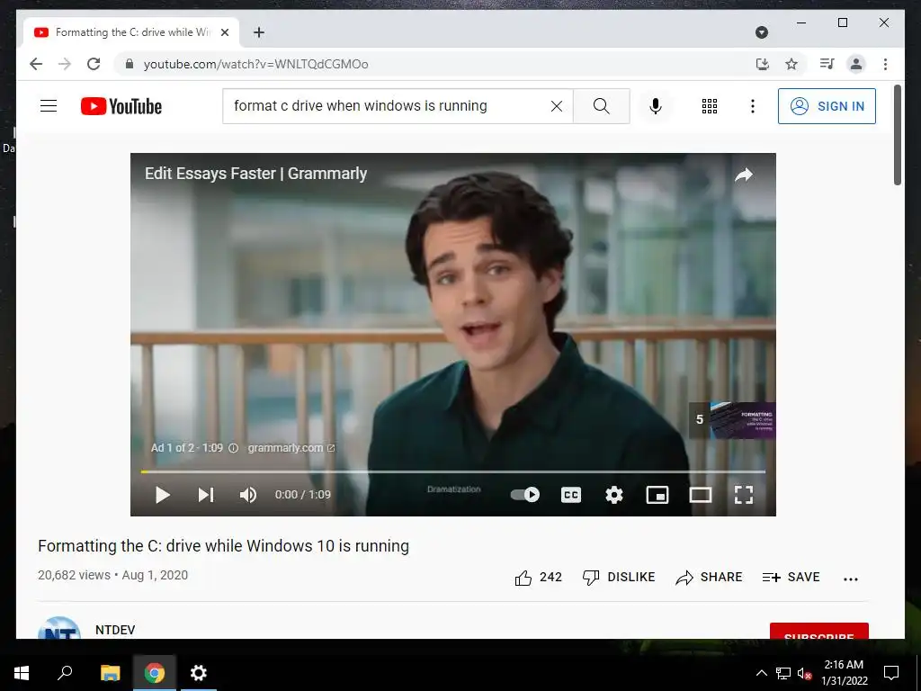The height and width of the screenshot is (691, 921).
Task: Open the grammarly.com ad link
Action: pyautogui.click(x=291, y=448)
